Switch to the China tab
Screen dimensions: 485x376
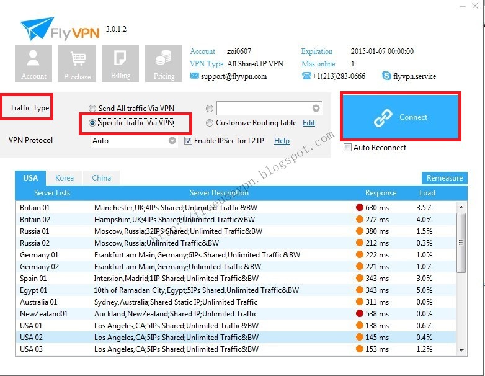[x=102, y=178]
